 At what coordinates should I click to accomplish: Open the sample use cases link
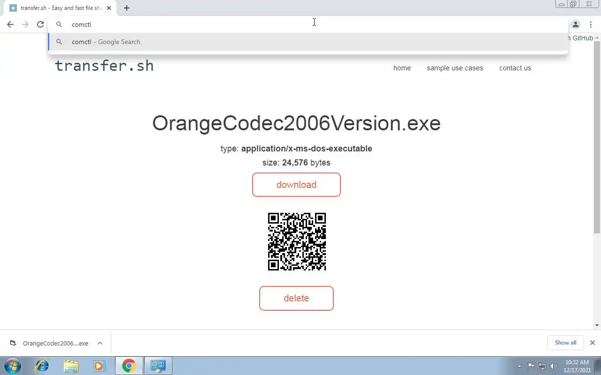[455, 68]
